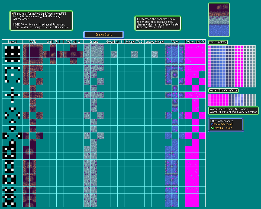Click the Ground Alt. 1 column header
This screenshot has width=261, height=209.
point(114,42)
